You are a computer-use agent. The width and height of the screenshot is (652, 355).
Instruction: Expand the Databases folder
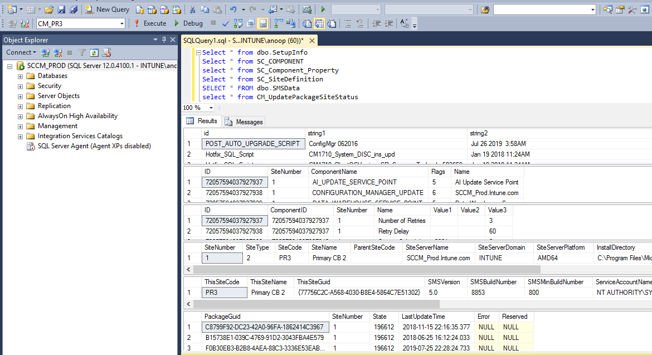pos(20,76)
